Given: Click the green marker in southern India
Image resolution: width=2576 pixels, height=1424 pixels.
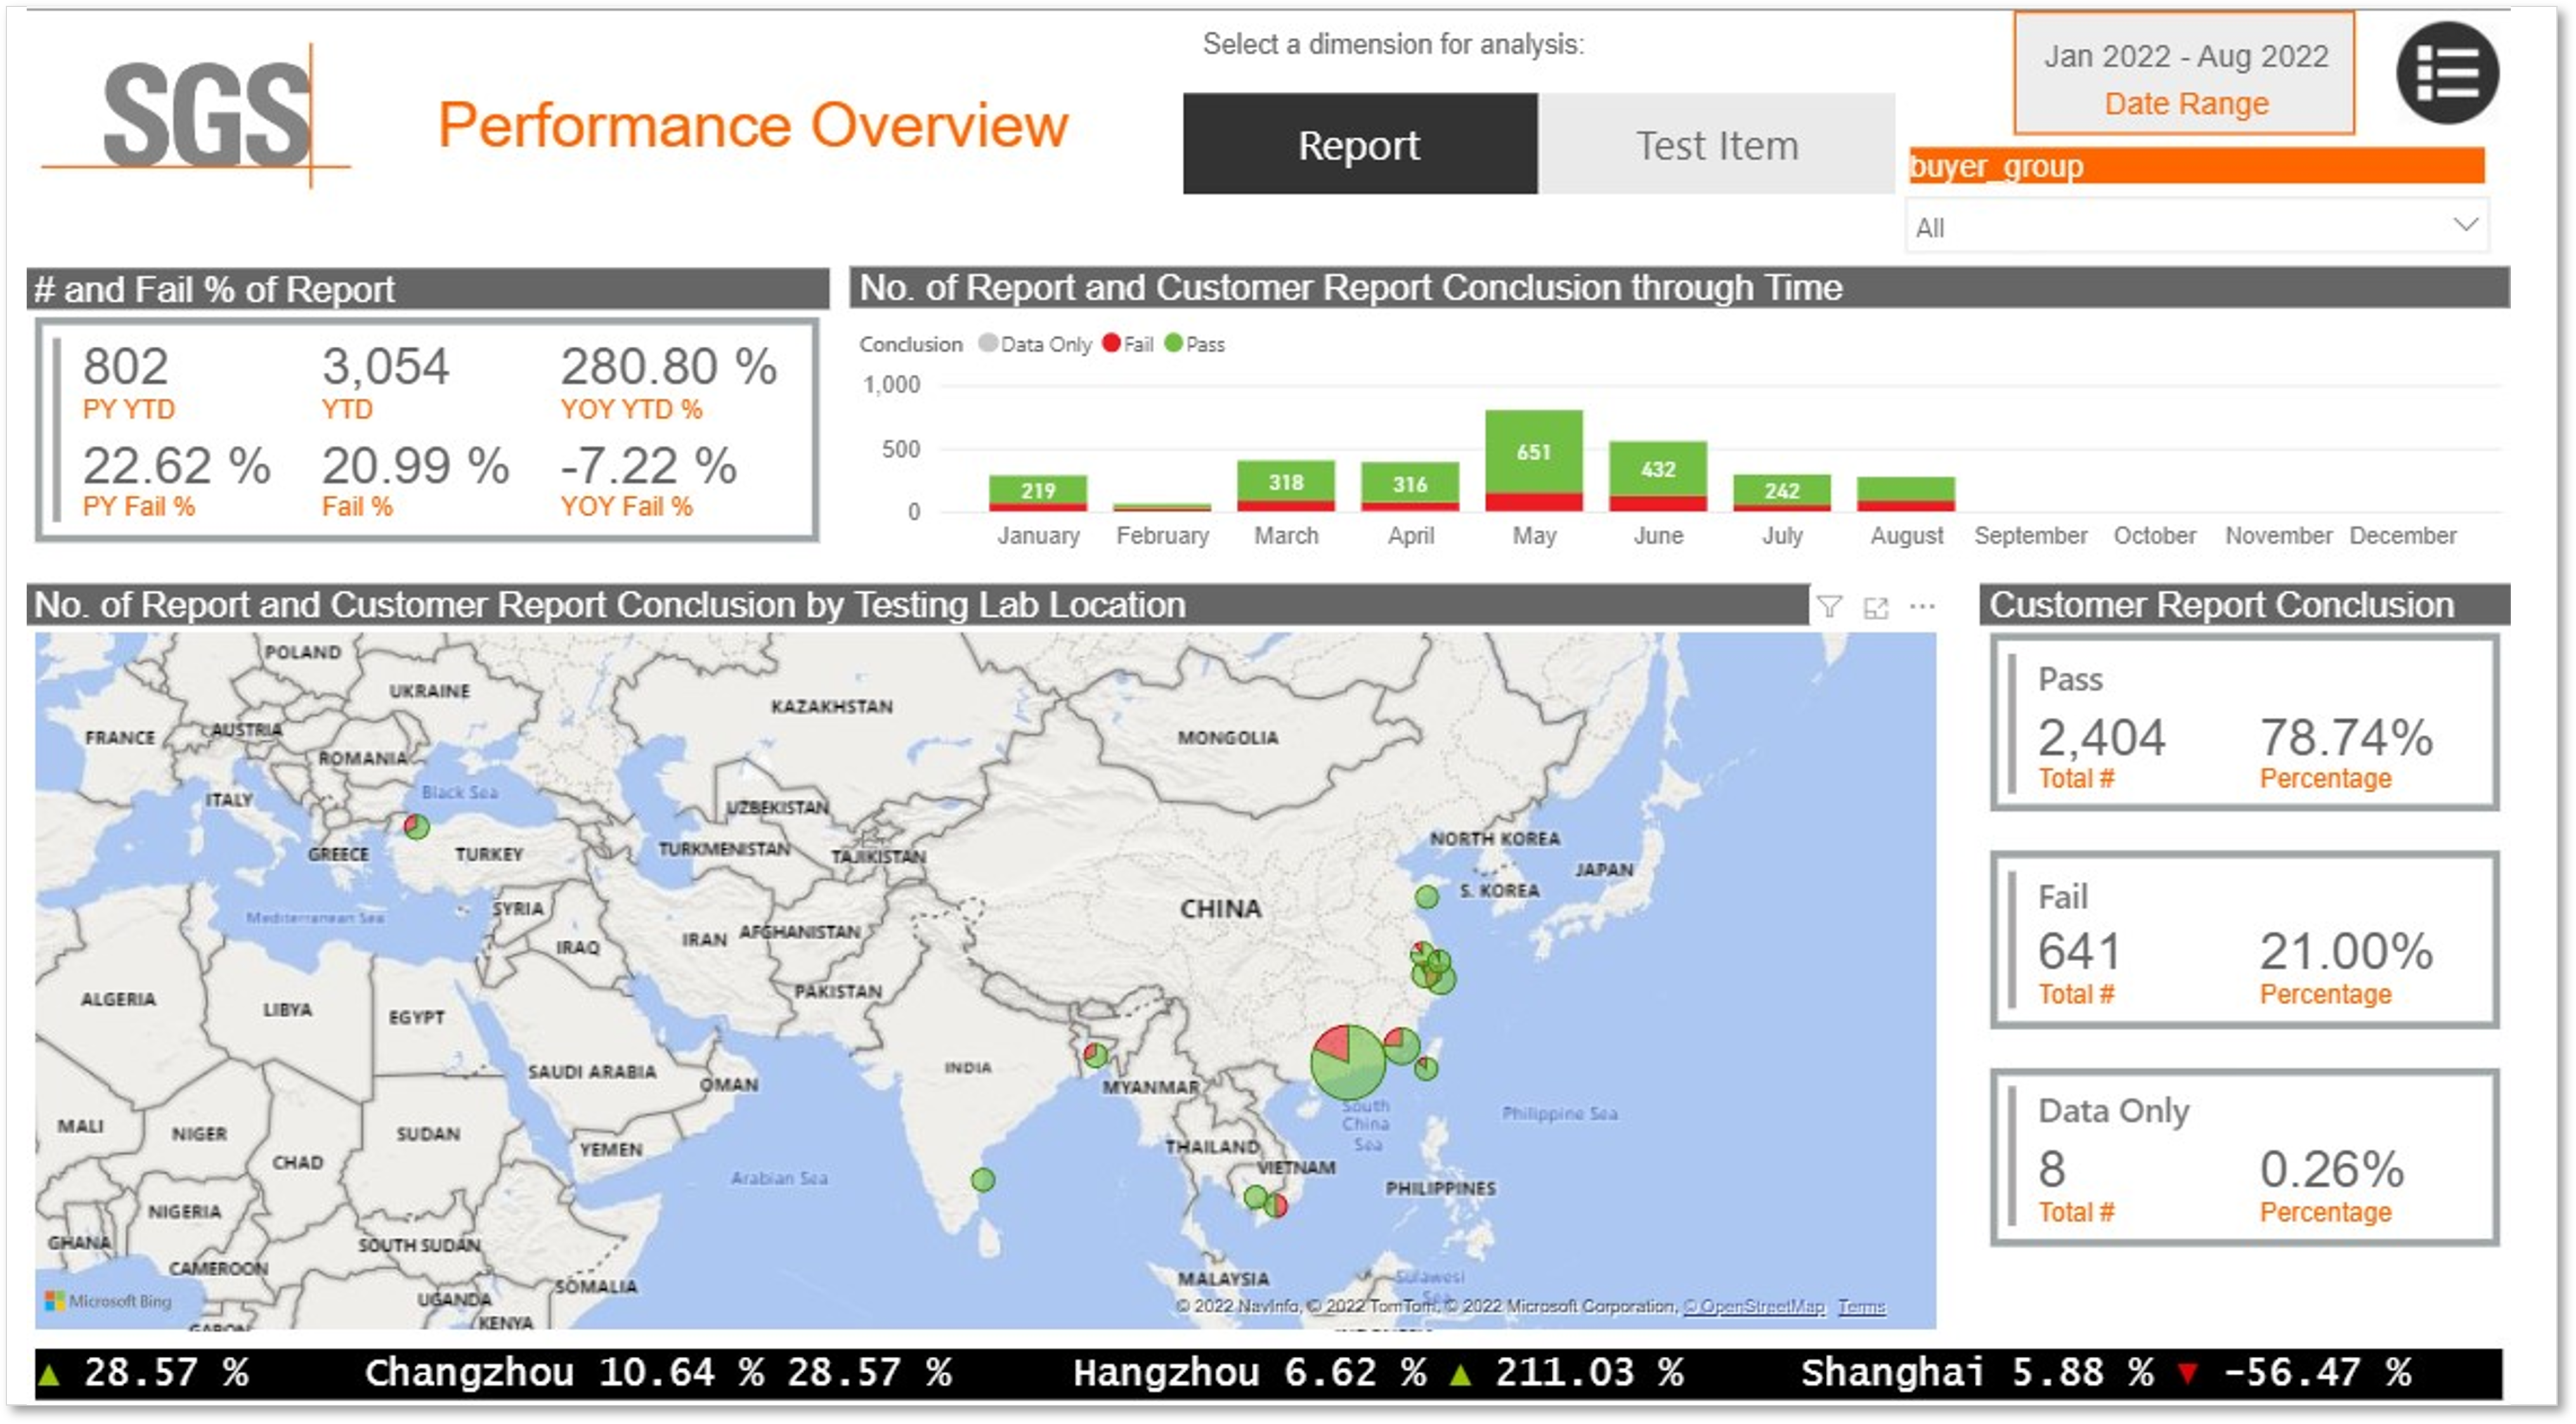Looking at the screenshot, I should [x=983, y=1180].
